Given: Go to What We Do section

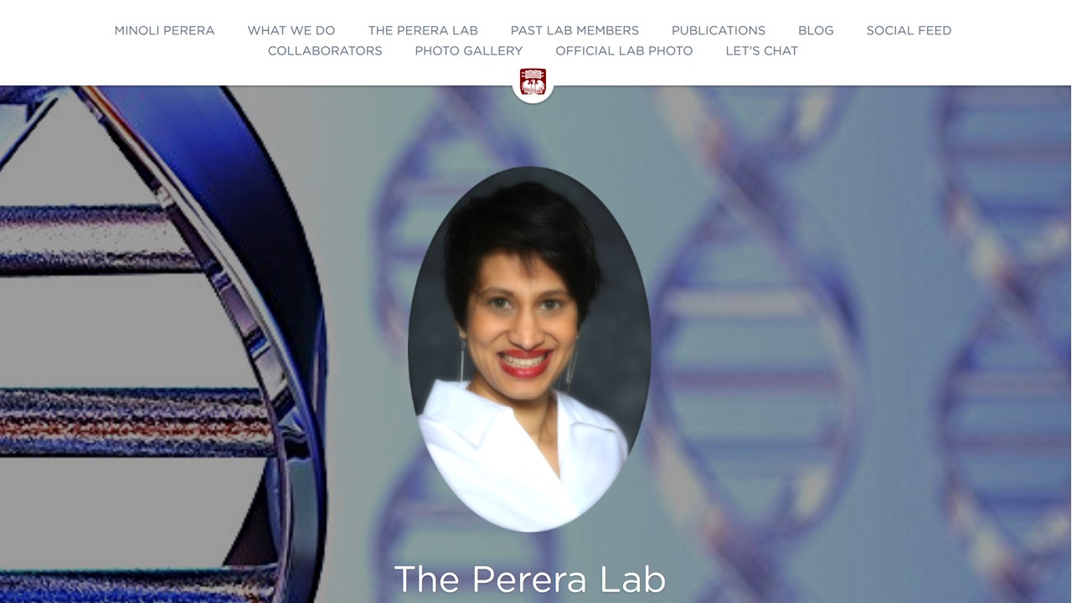Looking at the screenshot, I should (291, 30).
